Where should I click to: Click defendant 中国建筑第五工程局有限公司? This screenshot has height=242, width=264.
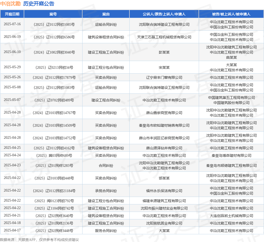(x=232, y=98)
